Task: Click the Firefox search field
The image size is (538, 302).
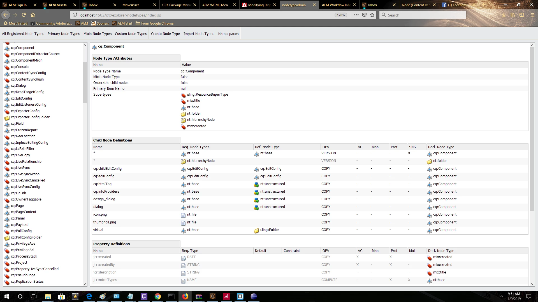Action: 423,15
